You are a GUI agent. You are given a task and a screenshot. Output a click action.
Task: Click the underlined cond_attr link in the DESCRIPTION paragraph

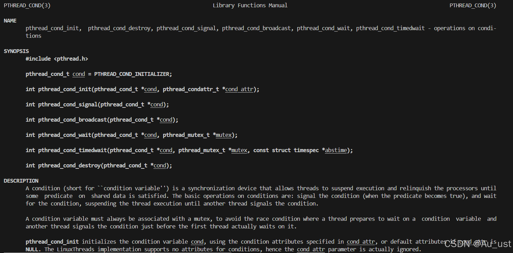361,242
